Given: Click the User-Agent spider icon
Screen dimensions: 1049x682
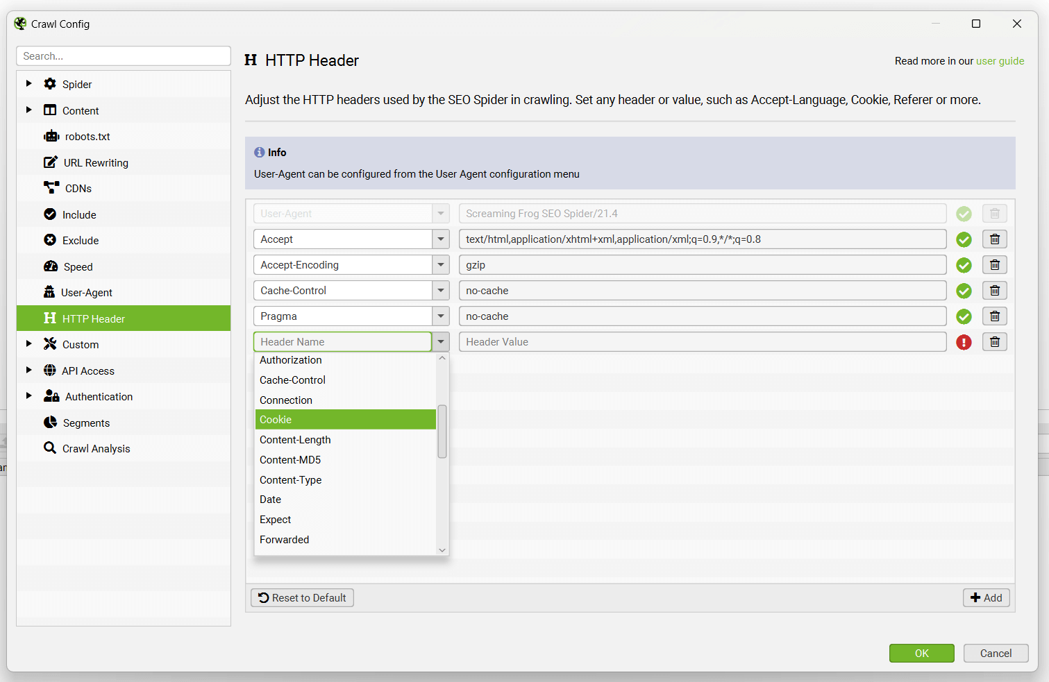Looking at the screenshot, I should [x=50, y=292].
